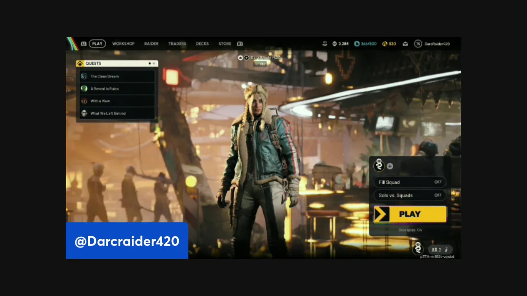527x296 pixels.
Task: Open the social friends count button
Action: (x=440, y=250)
